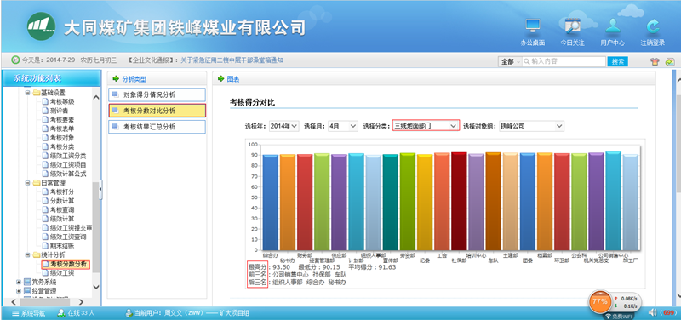Click the green arrow icon beside 分析类型

[x=116, y=79]
